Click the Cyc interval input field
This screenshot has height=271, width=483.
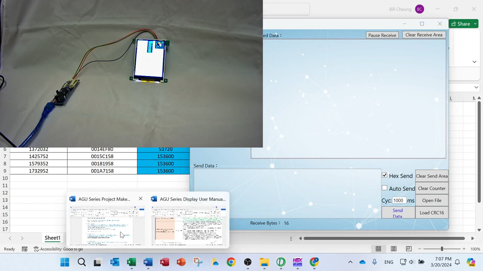(x=399, y=201)
